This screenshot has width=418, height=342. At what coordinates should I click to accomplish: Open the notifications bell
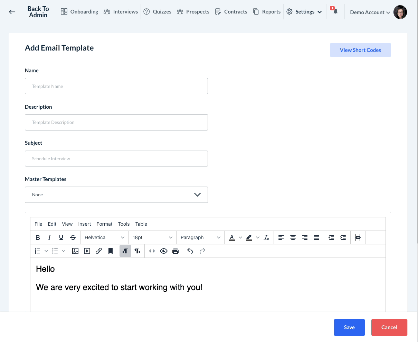click(335, 12)
